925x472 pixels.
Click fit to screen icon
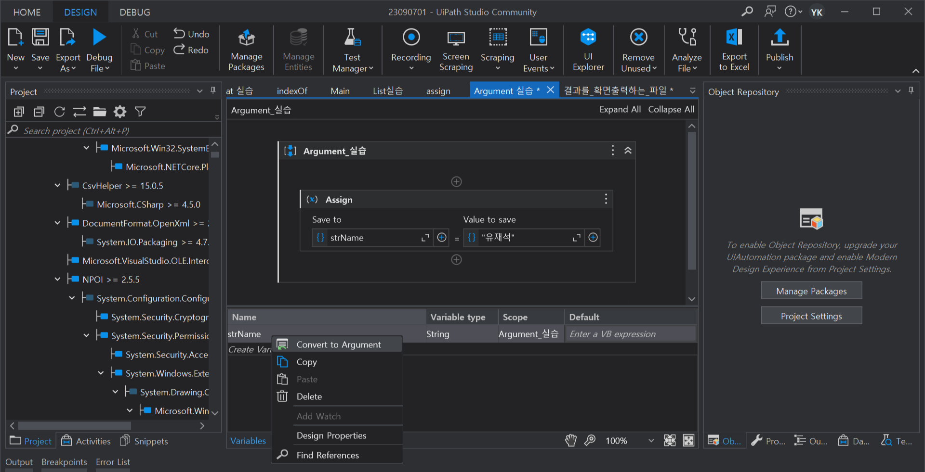670,440
